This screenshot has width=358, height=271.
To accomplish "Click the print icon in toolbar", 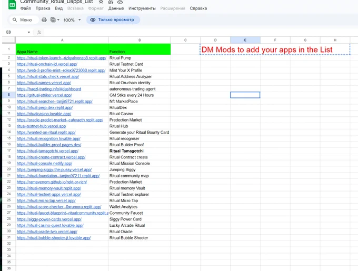I will click(44, 20).
